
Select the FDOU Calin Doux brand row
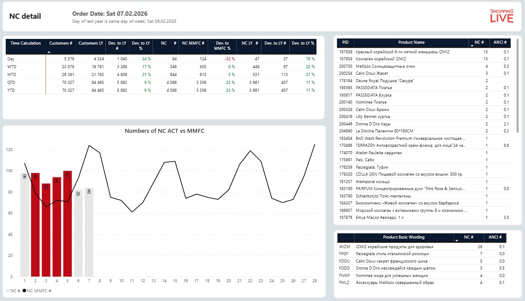pos(422,261)
